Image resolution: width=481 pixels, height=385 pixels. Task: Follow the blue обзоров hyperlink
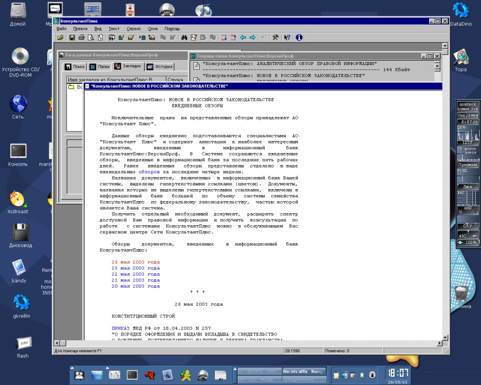149,172
